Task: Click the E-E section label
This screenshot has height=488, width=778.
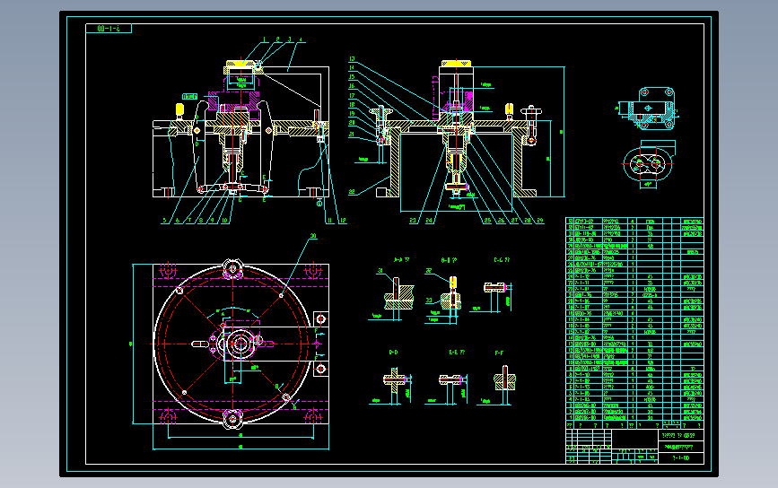Action: coord(457,353)
